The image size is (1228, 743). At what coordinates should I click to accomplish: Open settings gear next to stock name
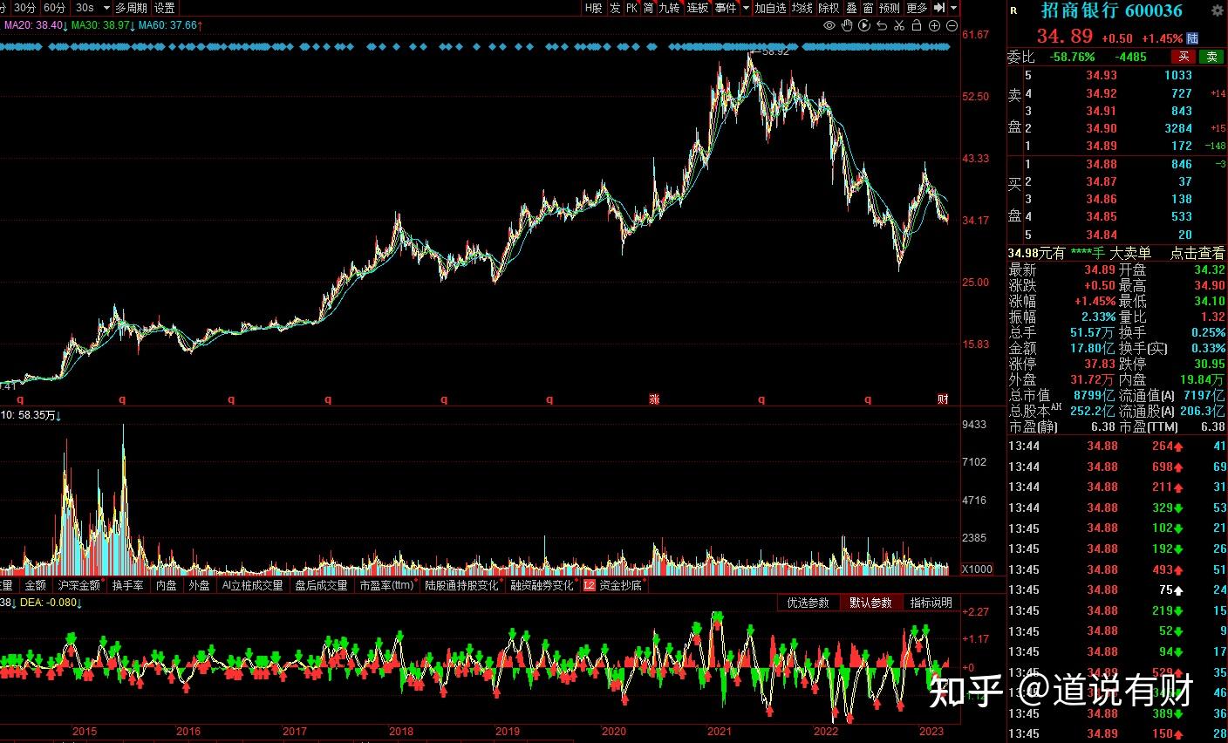[1218, 11]
